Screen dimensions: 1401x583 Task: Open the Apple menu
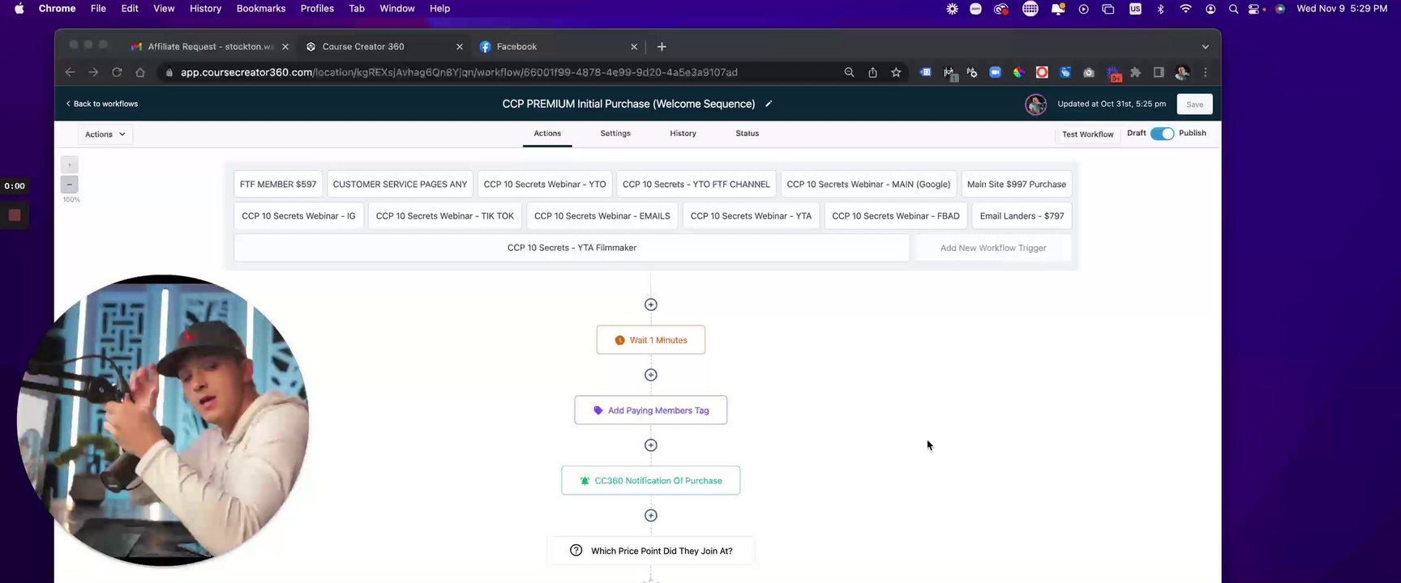coord(19,8)
